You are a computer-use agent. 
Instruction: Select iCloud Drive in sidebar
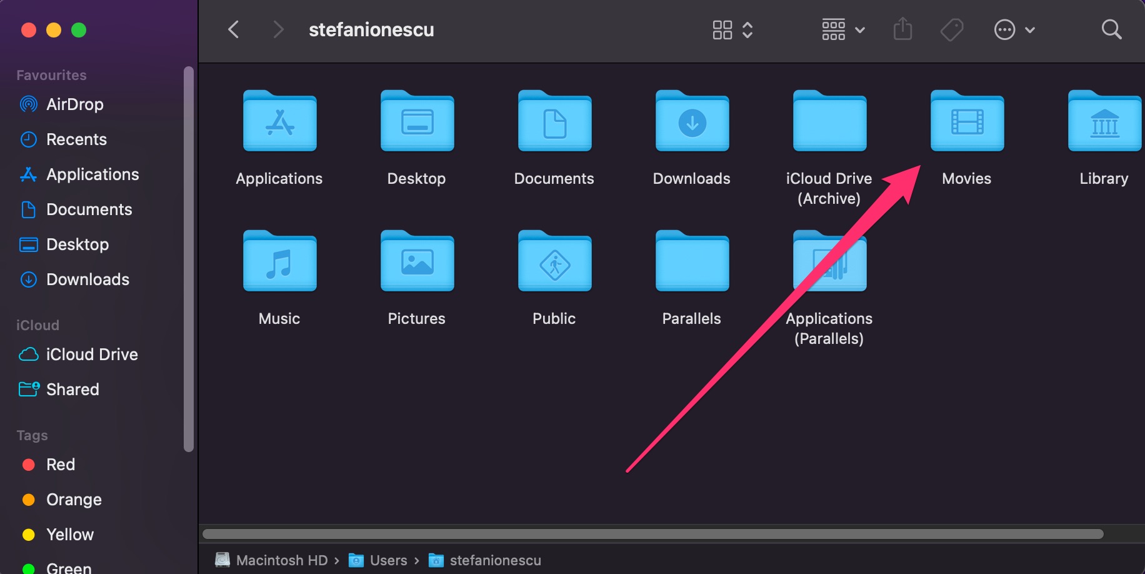tap(91, 355)
